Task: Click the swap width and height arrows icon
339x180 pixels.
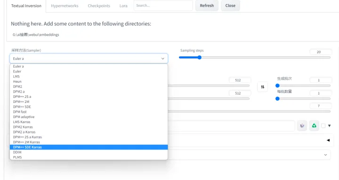Action: pyautogui.click(x=262, y=87)
